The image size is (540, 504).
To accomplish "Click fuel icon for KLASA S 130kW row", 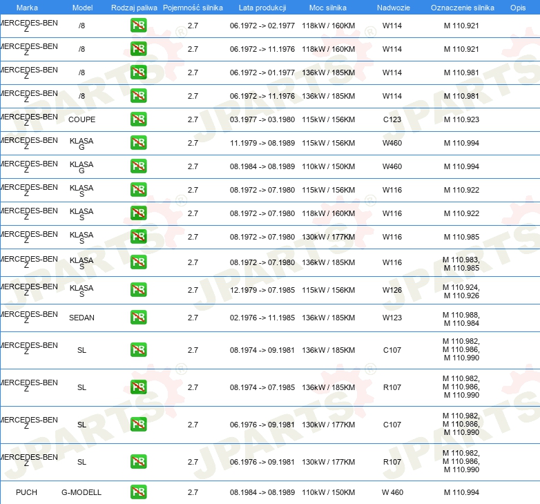I will 138,237.
